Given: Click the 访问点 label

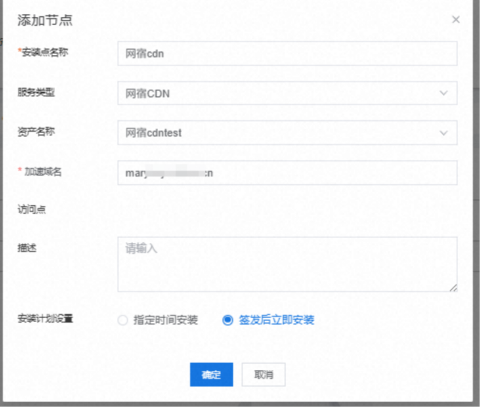Looking at the screenshot, I should (x=32, y=209).
